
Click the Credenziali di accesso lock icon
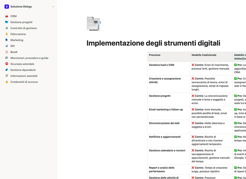[7, 82]
